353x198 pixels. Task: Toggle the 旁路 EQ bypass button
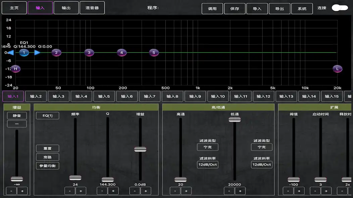48,157
